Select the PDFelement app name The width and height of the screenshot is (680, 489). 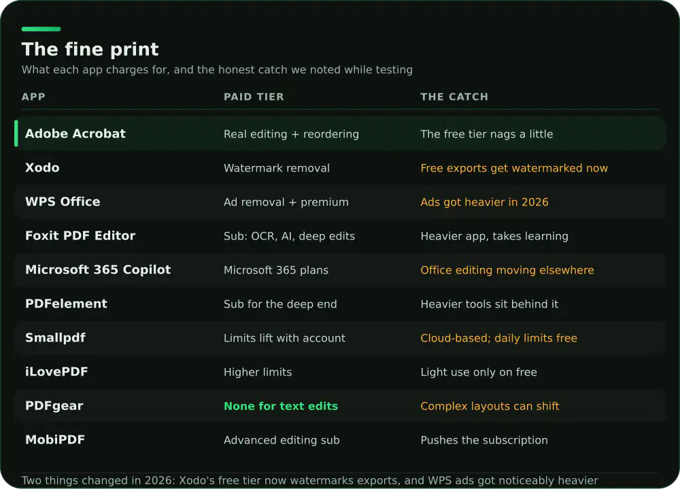coord(66,304)
